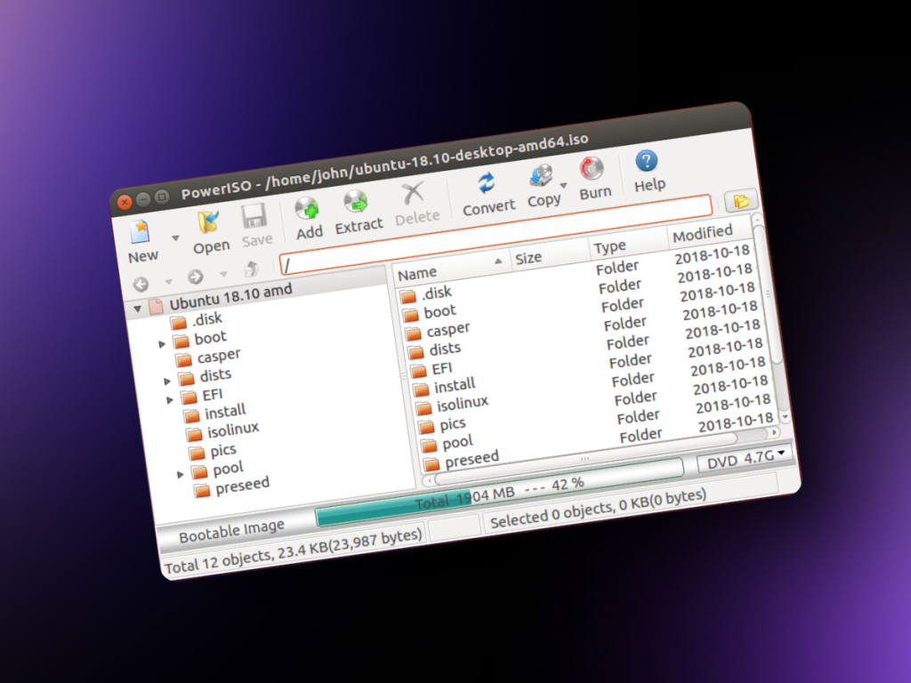Screen dimensions: 911x683
Task: Click the Delete toolbar icon
Action: pyautogui.click(x=413, y=193)
